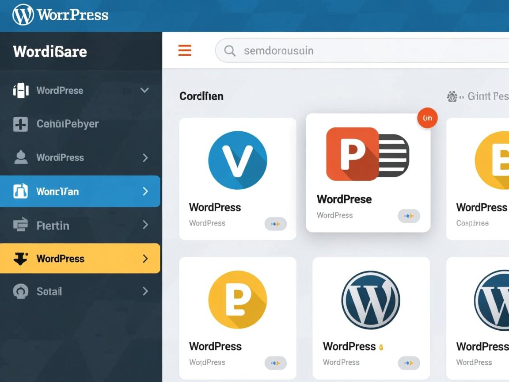
Task: Click the yellow P circle icon
Action: click(x=237, y=299)
